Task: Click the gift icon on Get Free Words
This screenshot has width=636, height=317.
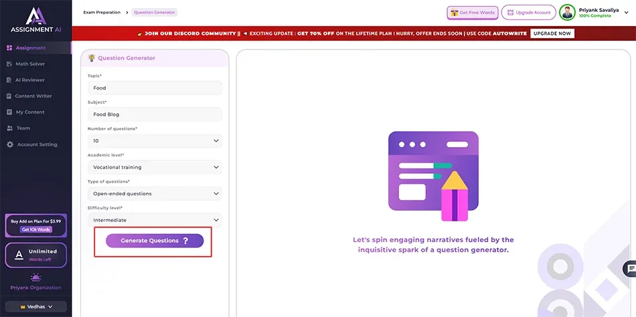Action: click(x=455, y=13)
